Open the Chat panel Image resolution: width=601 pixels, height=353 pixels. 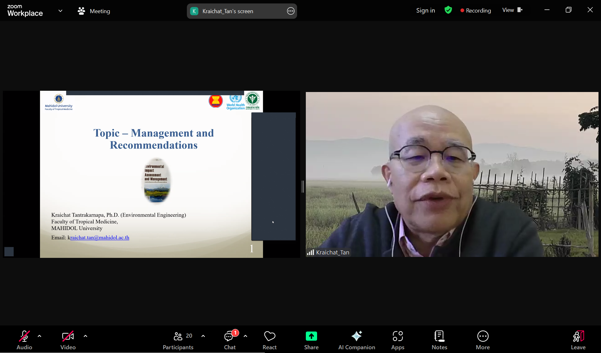coord(230,340)
